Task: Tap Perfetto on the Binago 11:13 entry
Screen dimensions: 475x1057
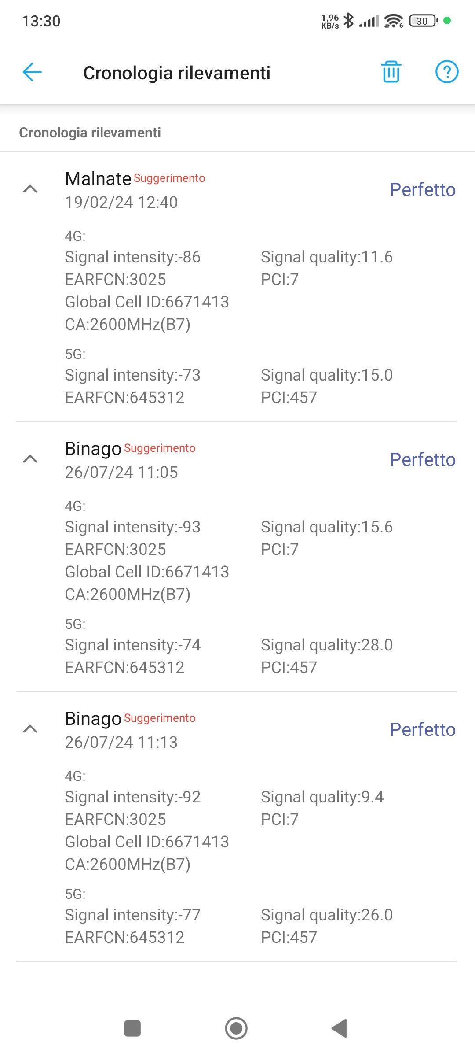Action: pos(423,730)
